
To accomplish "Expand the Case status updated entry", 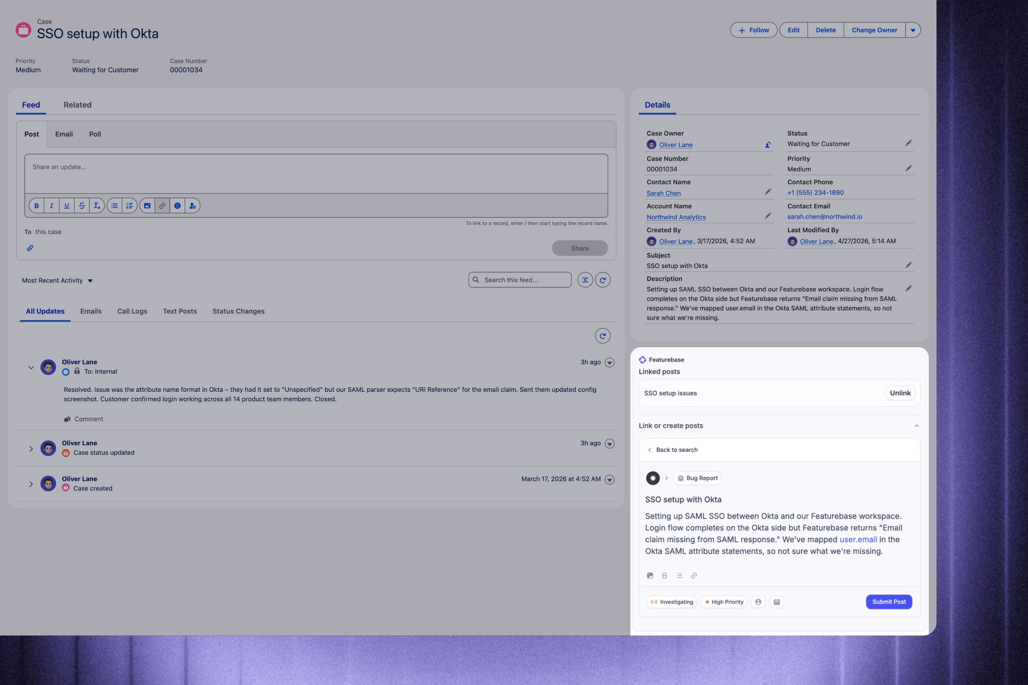I will coord(31,449).
